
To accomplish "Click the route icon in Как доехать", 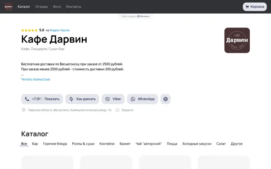I will click(x=71, y=99).
